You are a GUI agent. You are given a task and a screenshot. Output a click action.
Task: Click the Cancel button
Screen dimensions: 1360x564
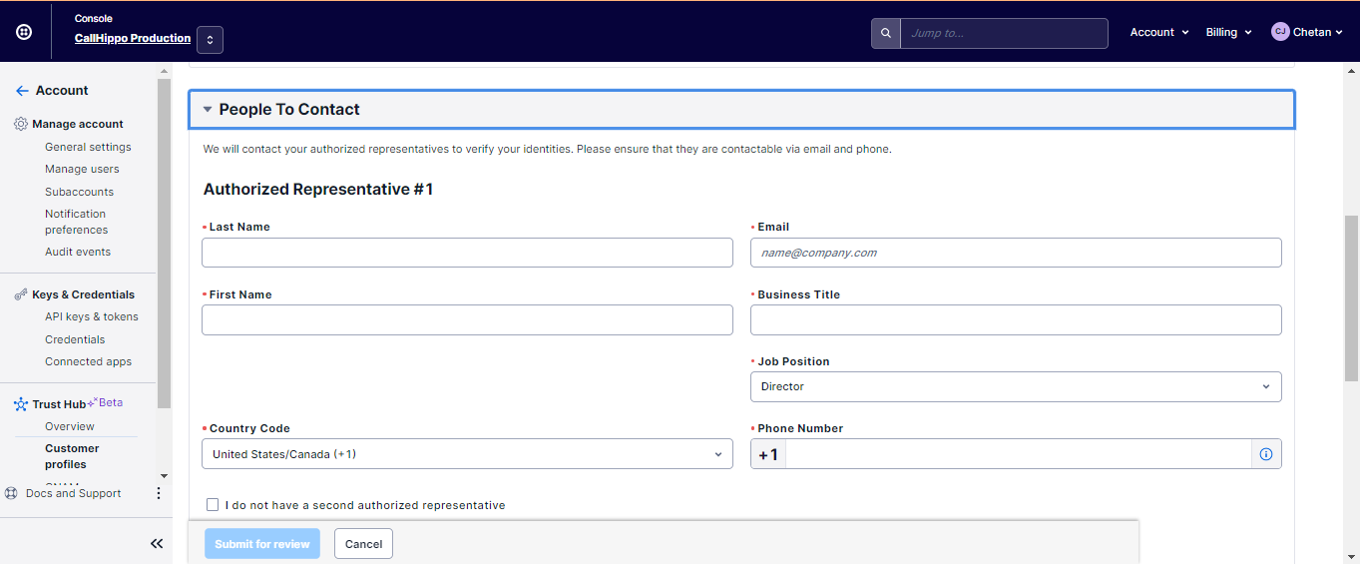tap(363, 544)
